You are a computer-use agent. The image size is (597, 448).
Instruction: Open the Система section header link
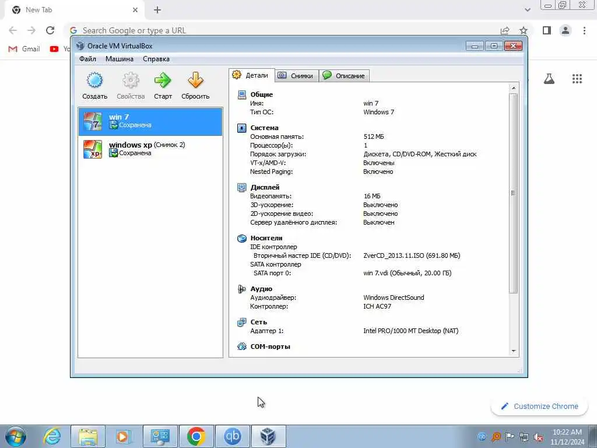pos(264,128)
